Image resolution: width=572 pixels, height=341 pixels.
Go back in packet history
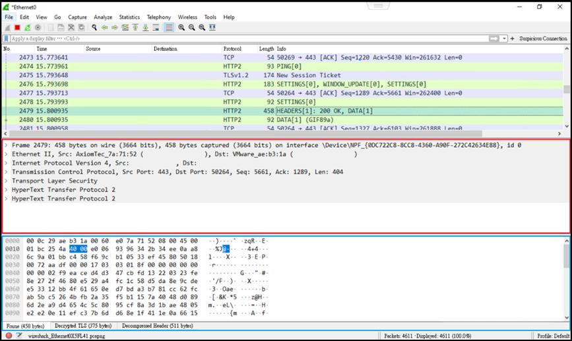pos(105,28)
